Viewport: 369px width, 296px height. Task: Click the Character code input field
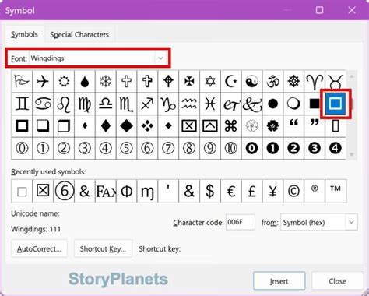(241, 222)
